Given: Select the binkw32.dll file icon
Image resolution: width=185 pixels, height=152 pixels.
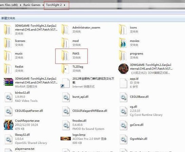Looking at the screenshot, I should pyautogui.click(x=8, y=97).
